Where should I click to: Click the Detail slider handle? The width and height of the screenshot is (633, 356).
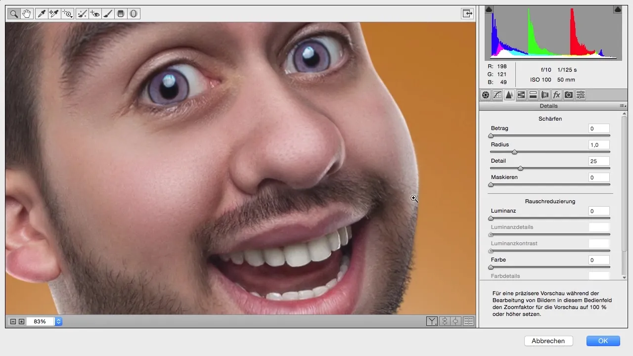tap(520, 168)
